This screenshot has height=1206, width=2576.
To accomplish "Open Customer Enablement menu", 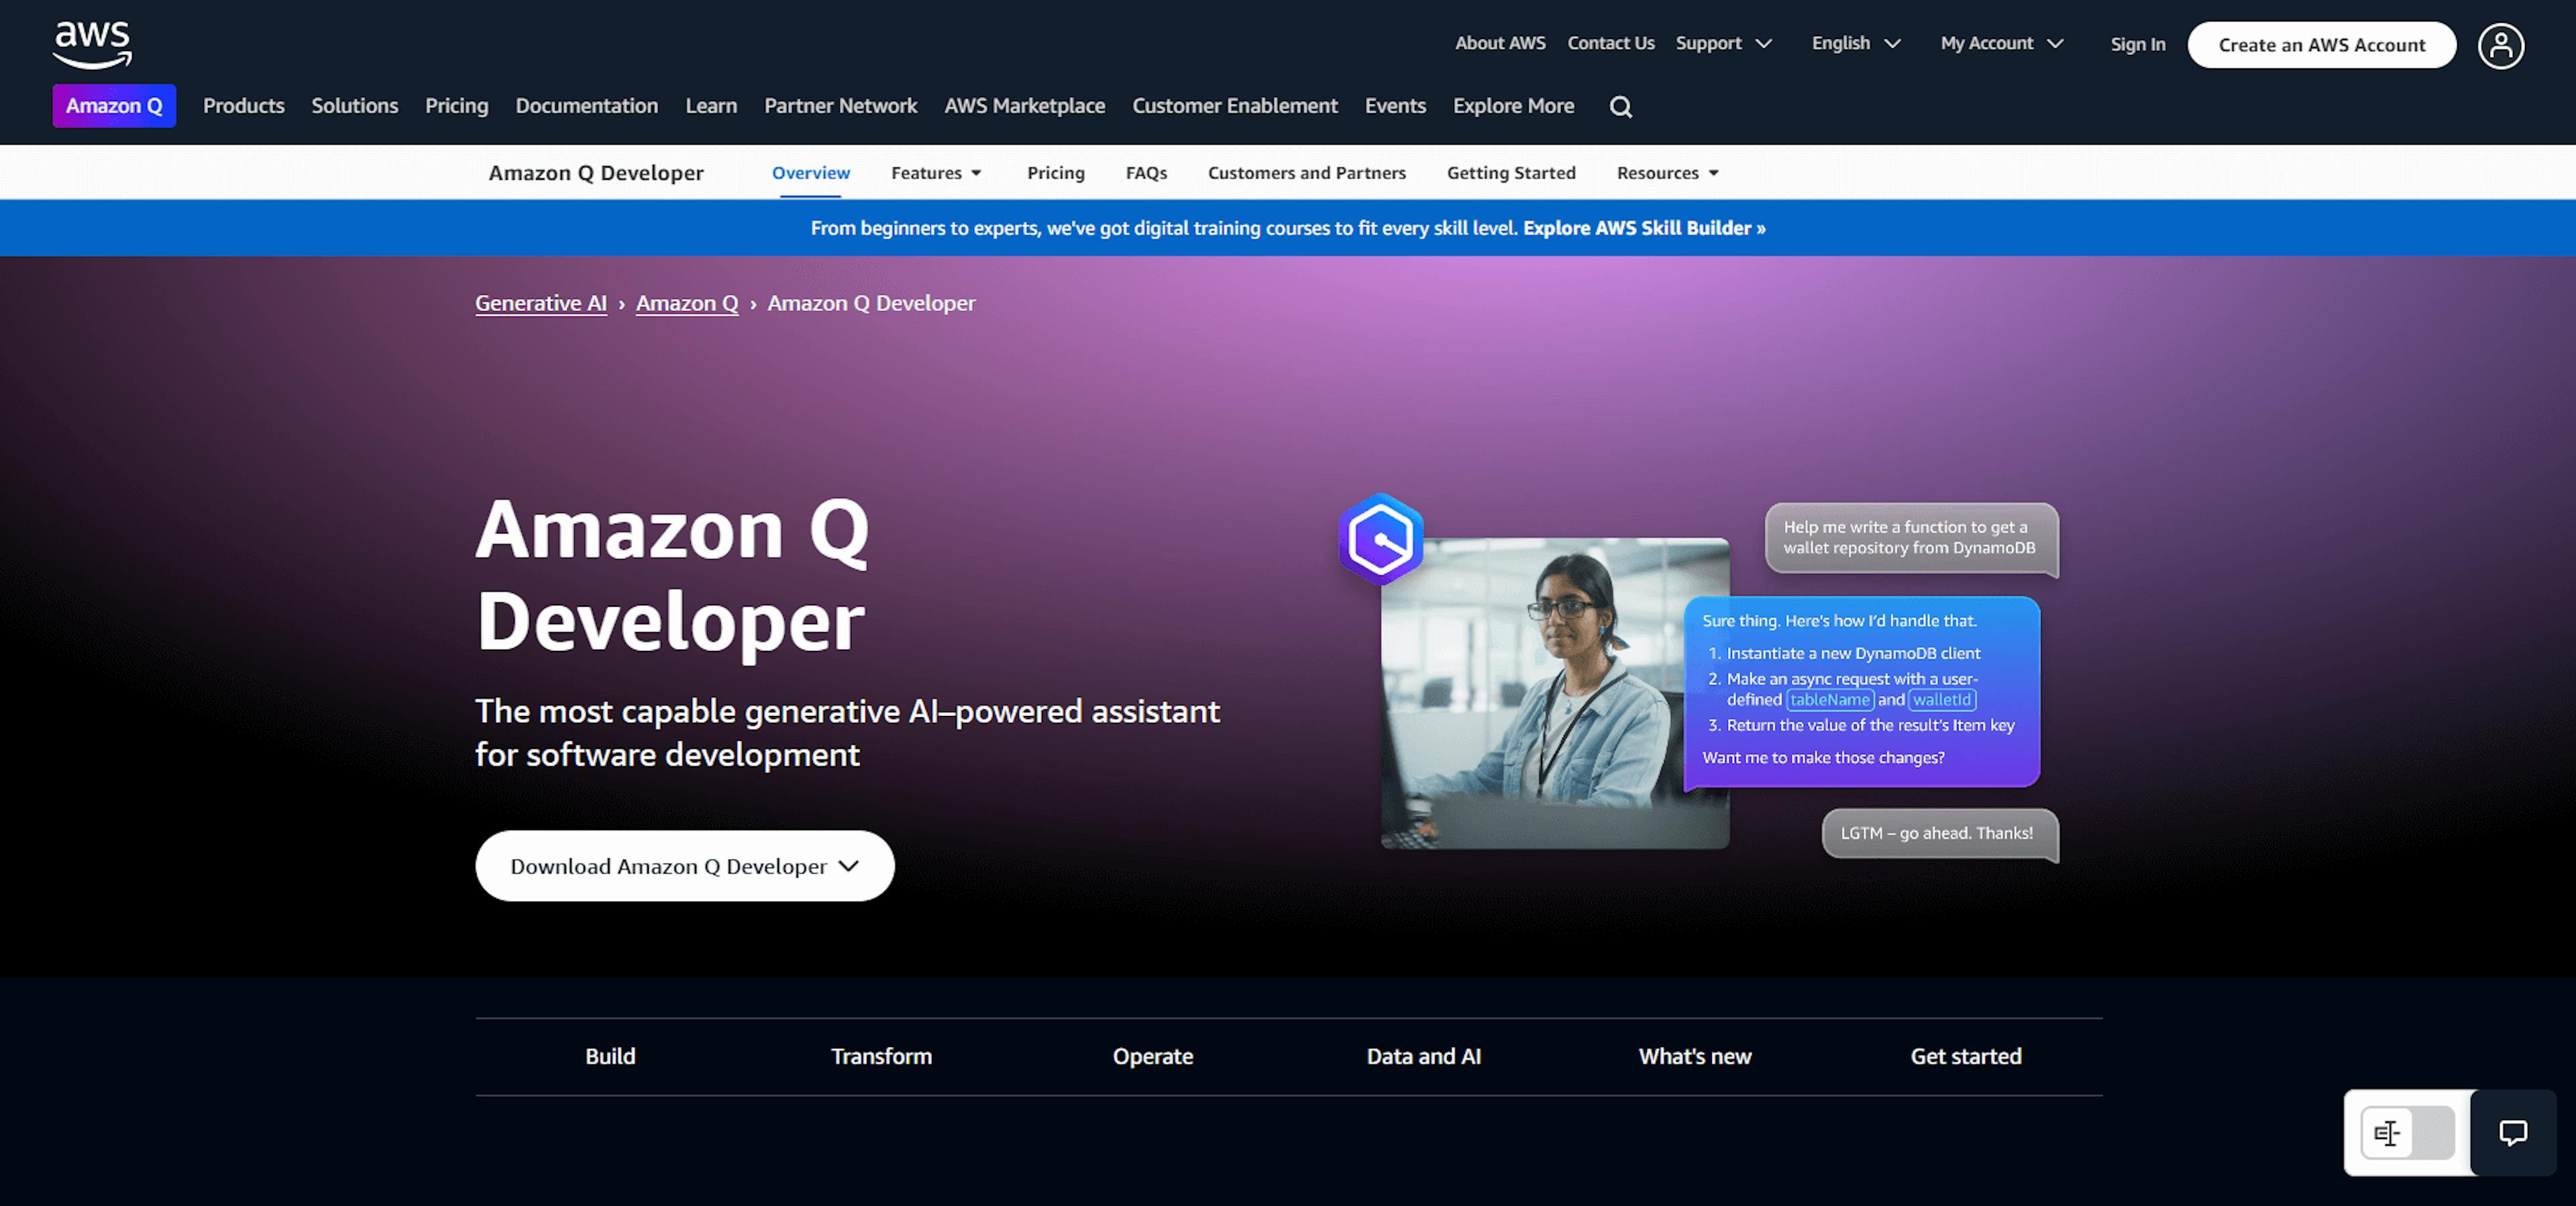I will pos(1234,106).
